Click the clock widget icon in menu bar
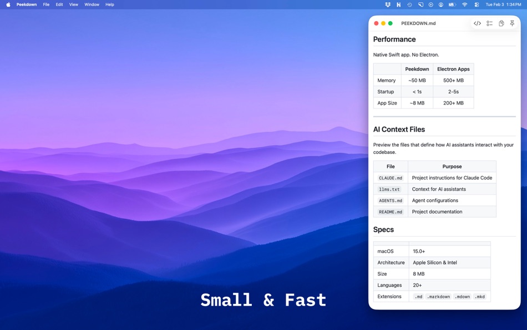The height and width of the screenshot is (330, 527). (x=411, y=4)
